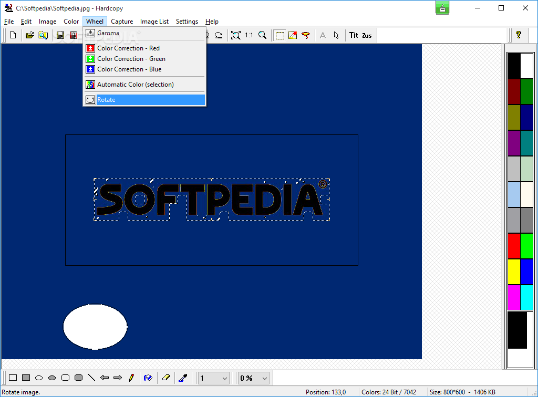Viewport: 538px width, 397px height.
Task: Select the right arrow drawing tool
Action: 118,378
